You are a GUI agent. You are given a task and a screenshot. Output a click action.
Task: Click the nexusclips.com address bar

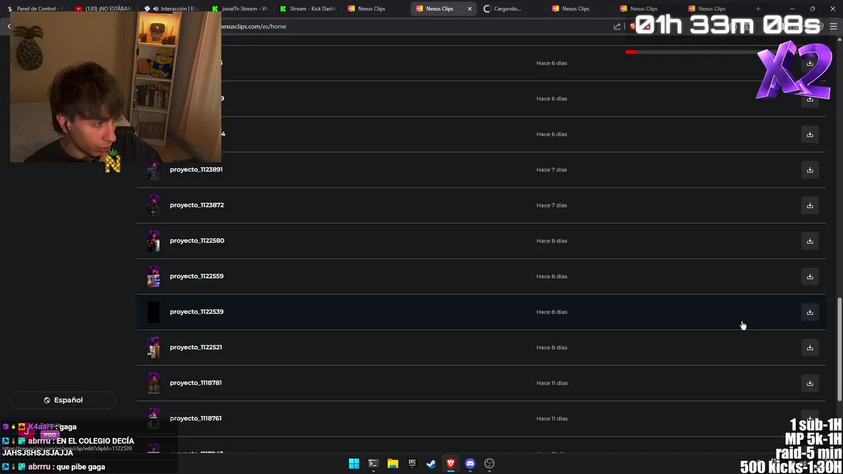tap(408, 26)
